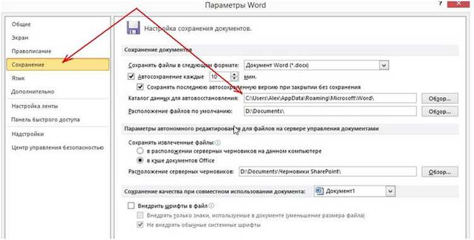Browse for server drafts location
This screenshot has width=474, height=240.
pos(440,172)
